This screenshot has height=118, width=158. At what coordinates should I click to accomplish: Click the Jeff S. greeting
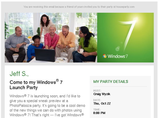19,74
